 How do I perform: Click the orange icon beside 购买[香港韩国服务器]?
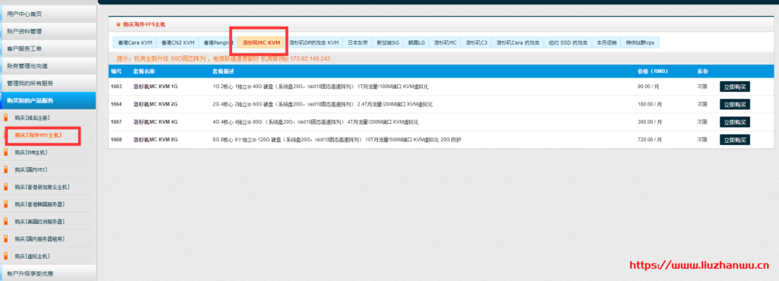(6, 205)
